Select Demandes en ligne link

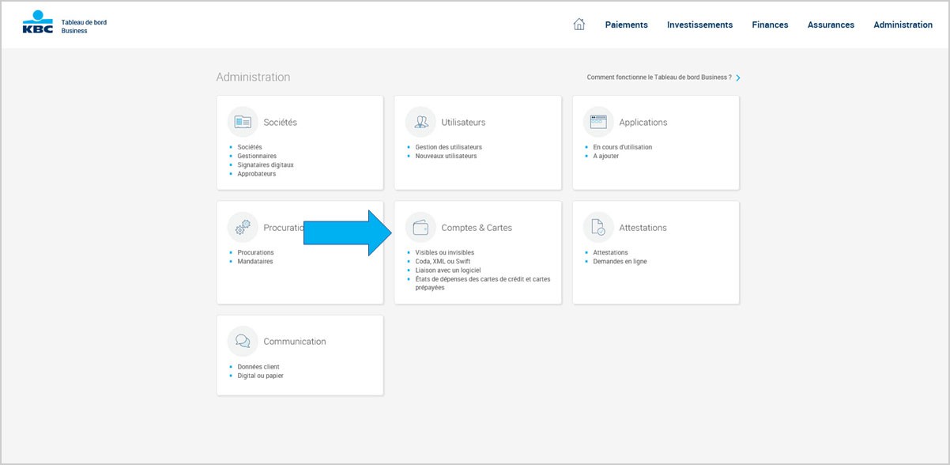click(620, 261)
